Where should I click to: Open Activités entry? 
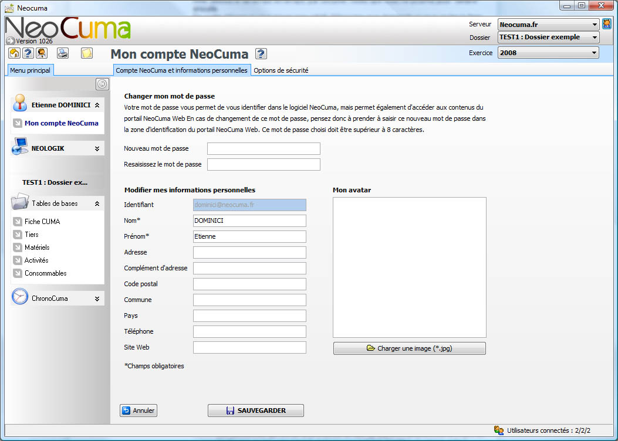36,260
